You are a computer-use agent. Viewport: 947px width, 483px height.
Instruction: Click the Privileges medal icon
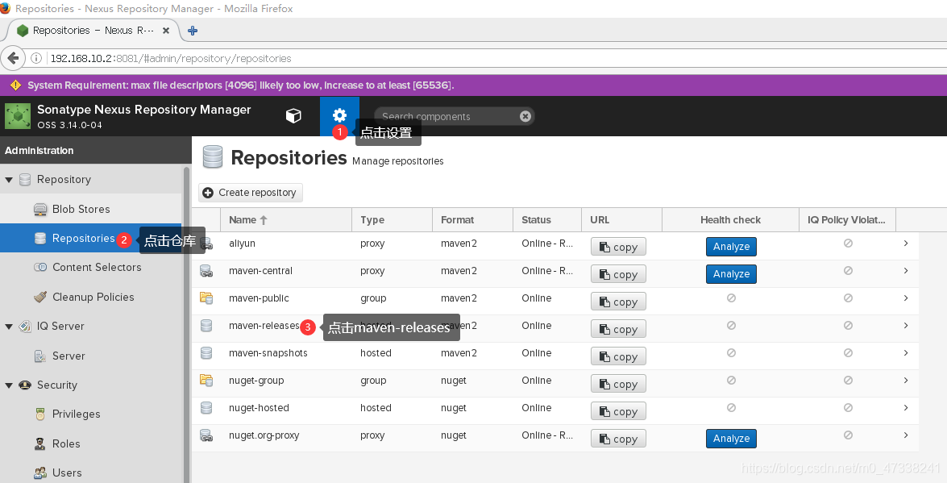point(40,414)
